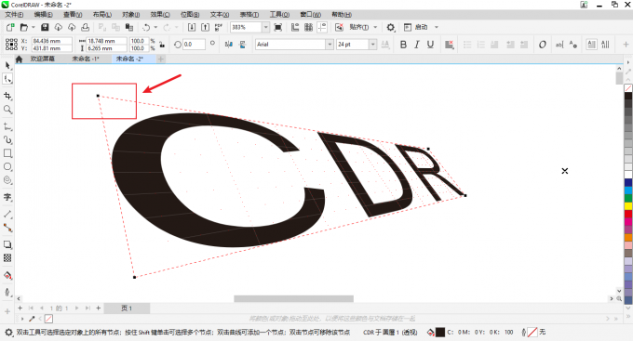The image size is (633, 341).
Task: Toggle Bold formatting
Action: [x=403, y=45]
